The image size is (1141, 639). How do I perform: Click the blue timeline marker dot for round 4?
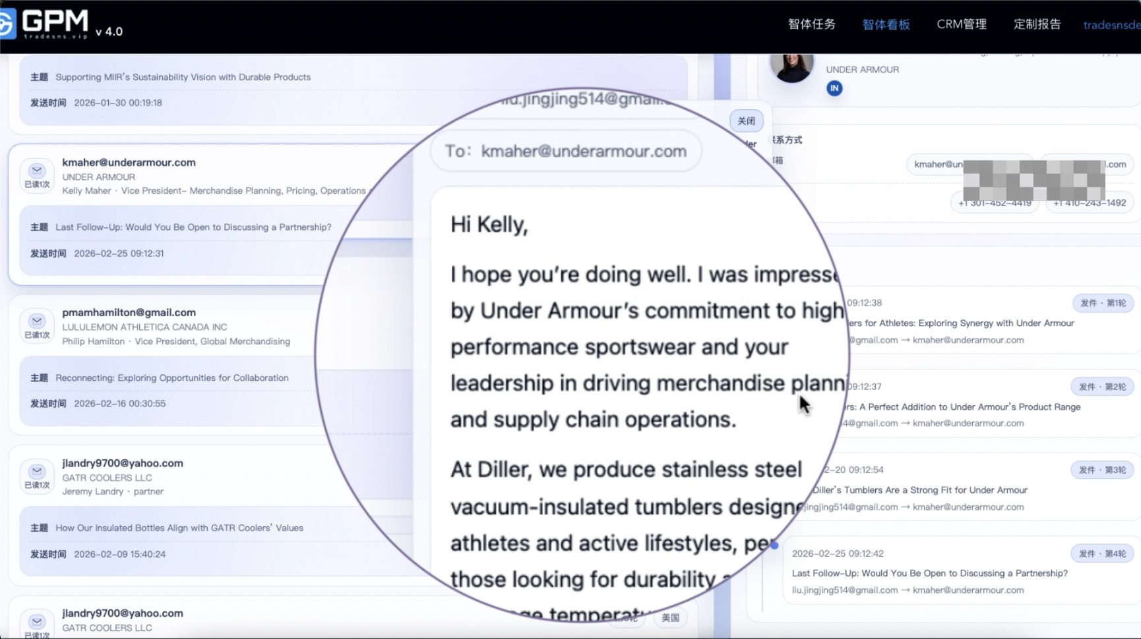[x=774, y=545]
